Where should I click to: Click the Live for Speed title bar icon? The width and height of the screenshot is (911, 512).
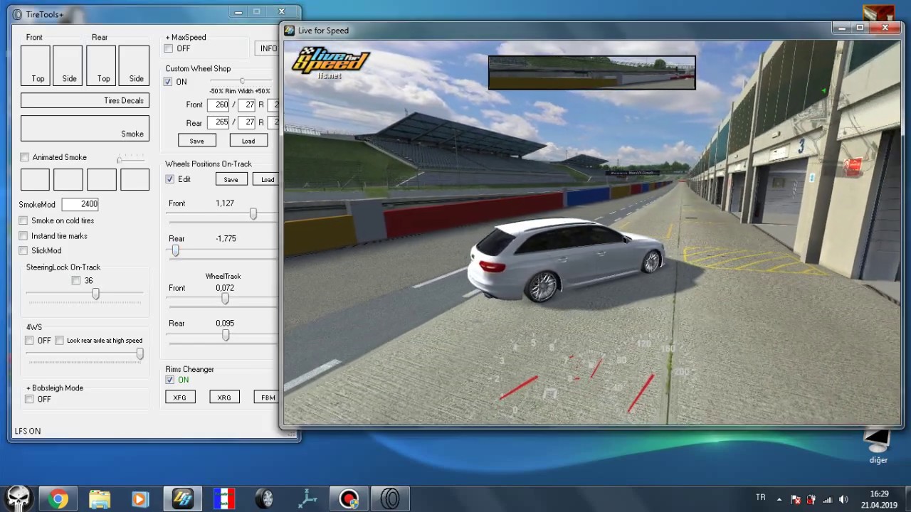coord(290,31)
